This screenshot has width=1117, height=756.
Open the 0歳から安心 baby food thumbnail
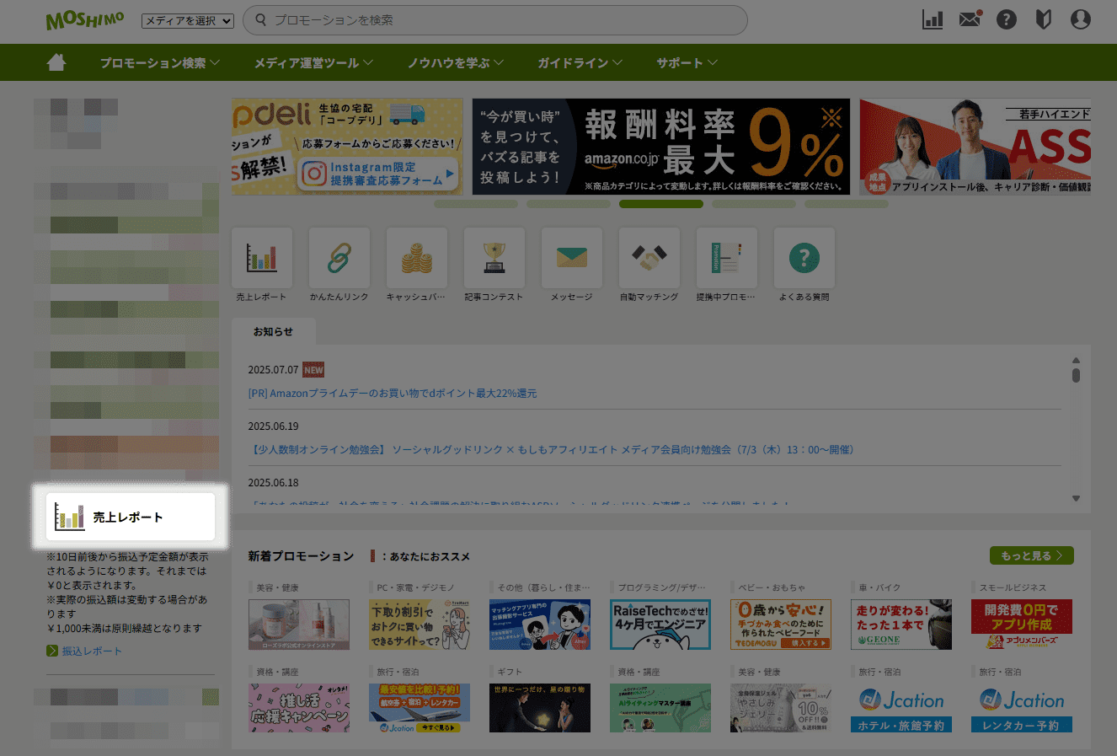pyautogui.click(x=781, y=625)
